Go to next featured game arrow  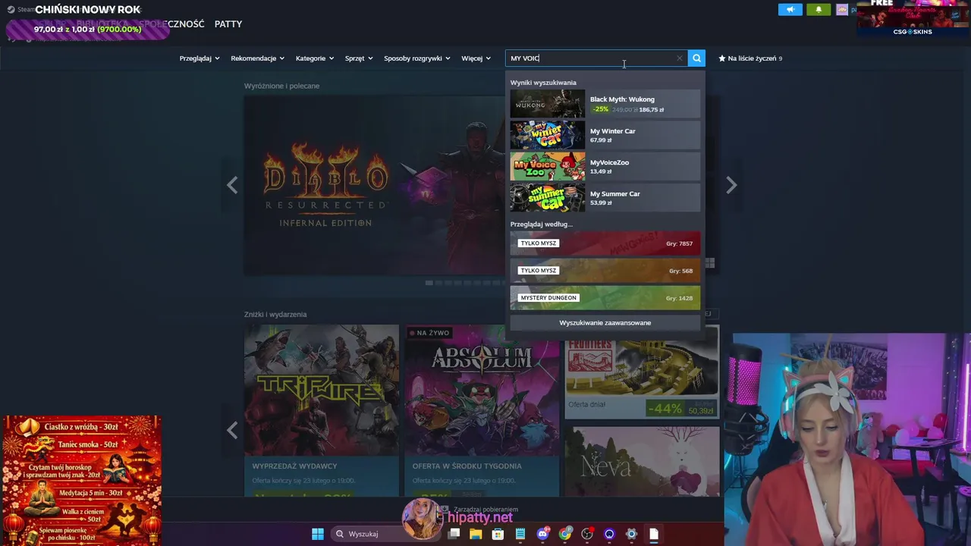(x=731, y=185)
